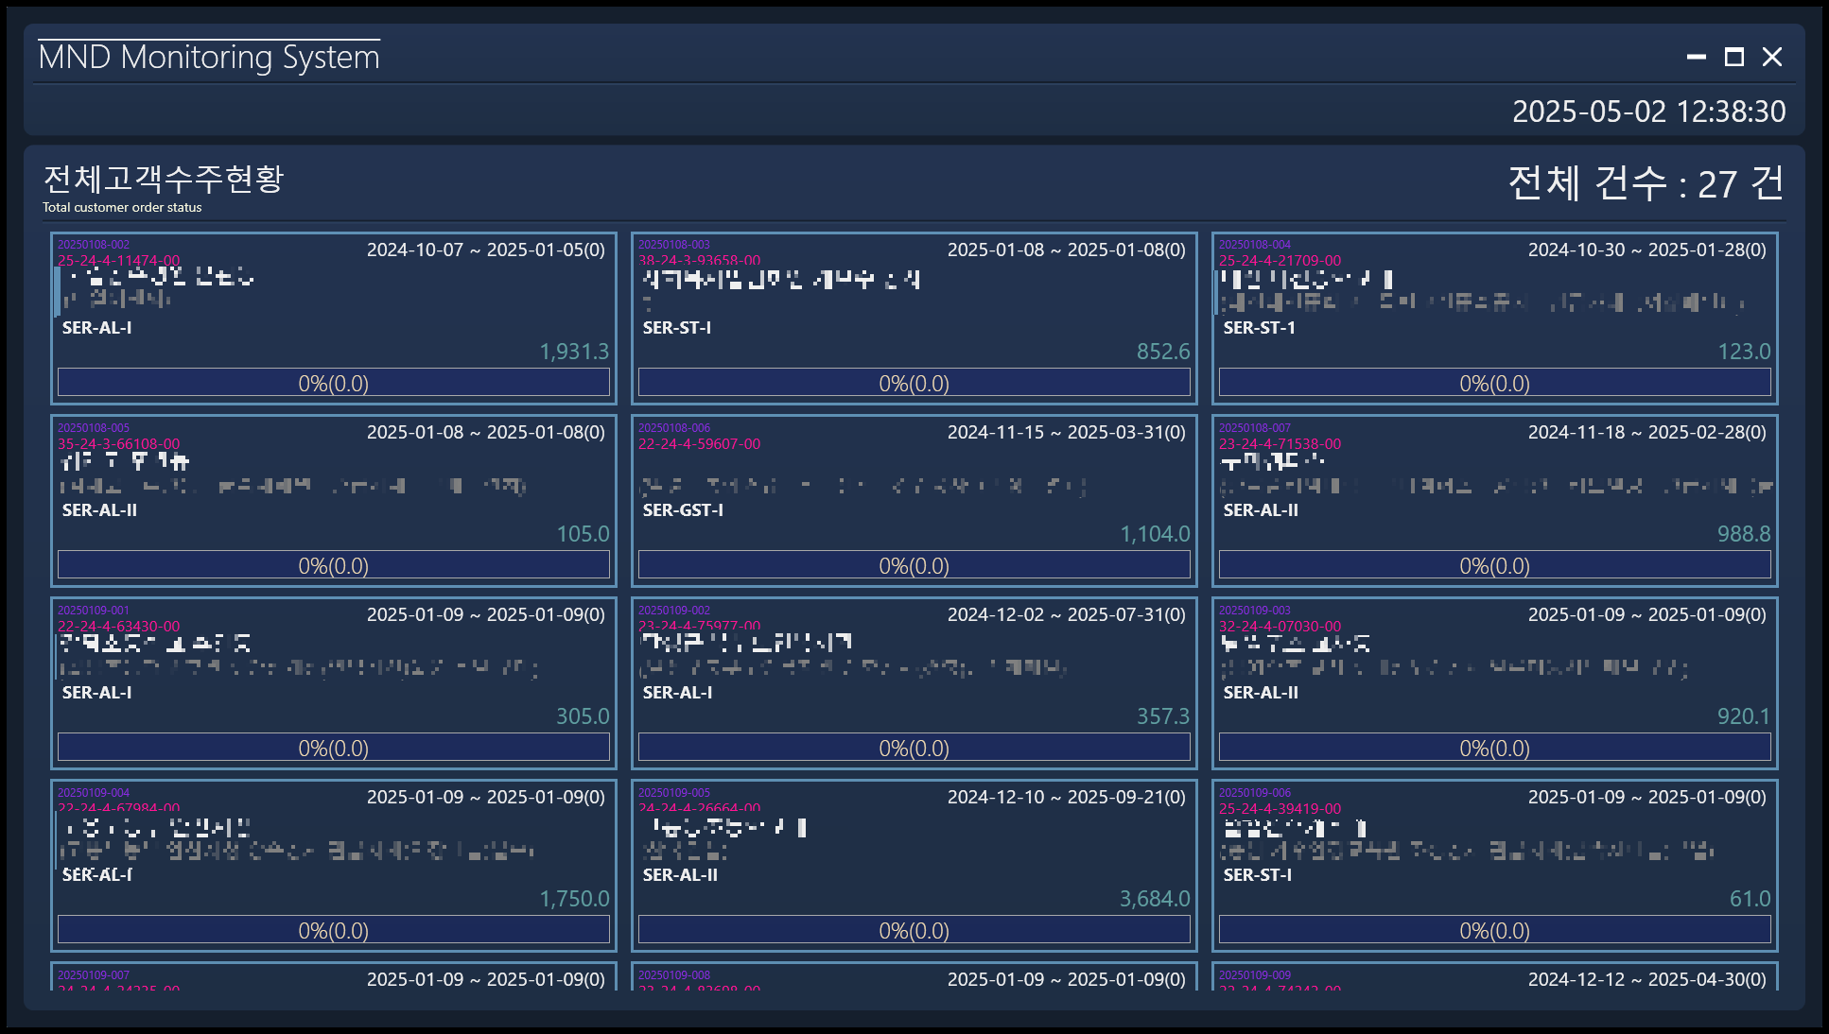This screenshot has width=1829, height=1034.
Task: Click progress bar of order 25-24-4-21709-00
Action: point(1494,383)
